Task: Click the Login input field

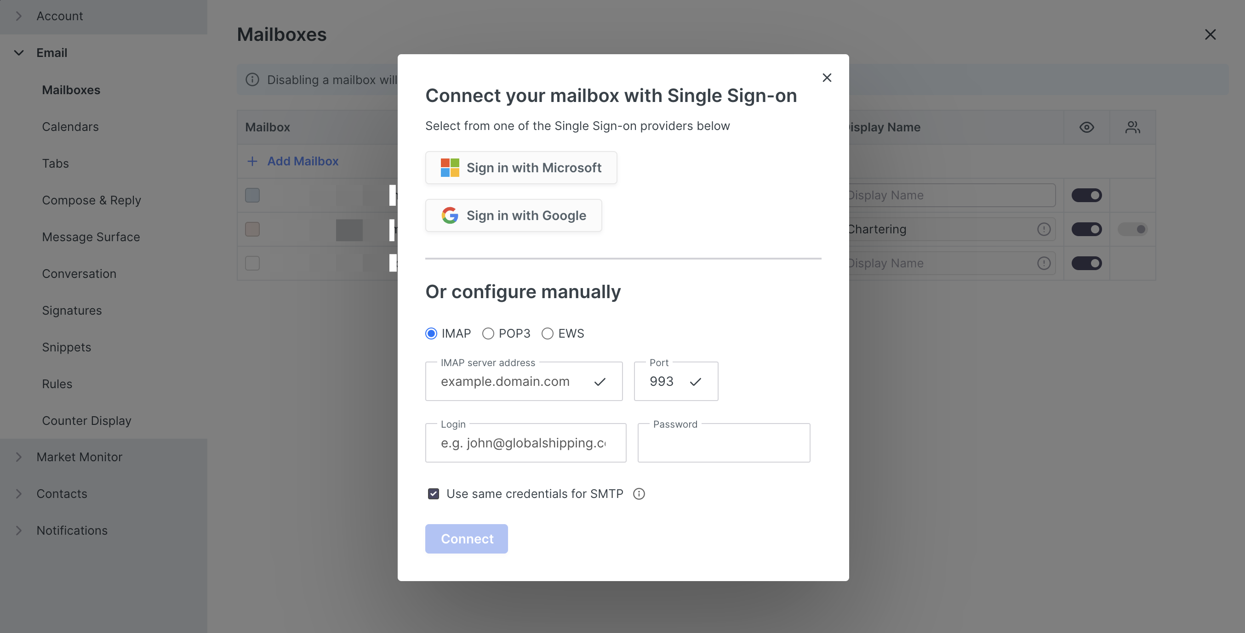Action: tap(525, 443)
